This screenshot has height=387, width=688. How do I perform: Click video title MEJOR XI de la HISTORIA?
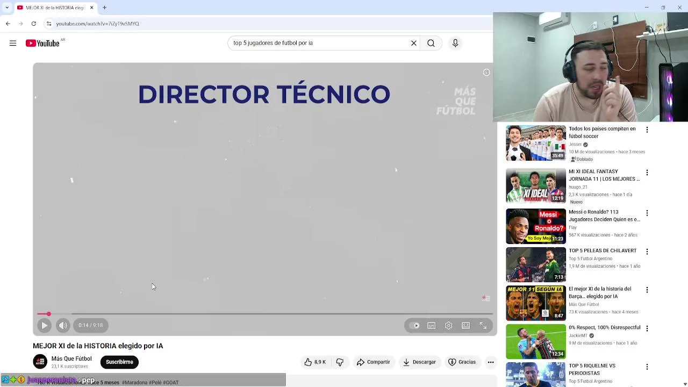click(x=98, y=346)
